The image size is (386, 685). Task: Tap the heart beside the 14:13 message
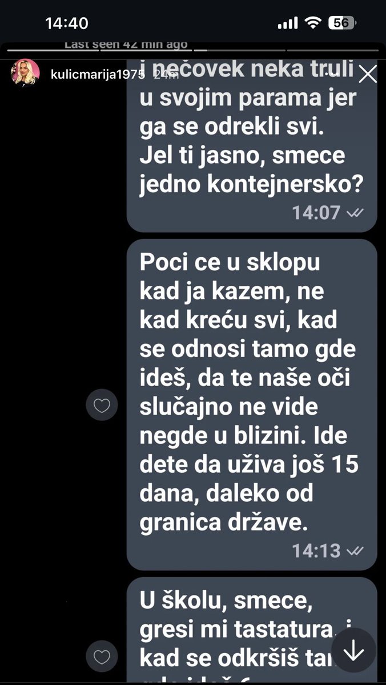coord(102,406)
